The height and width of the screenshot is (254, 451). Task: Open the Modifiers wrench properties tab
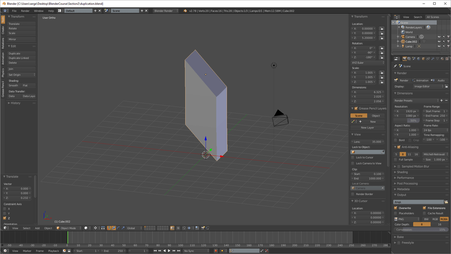point(433,59)
